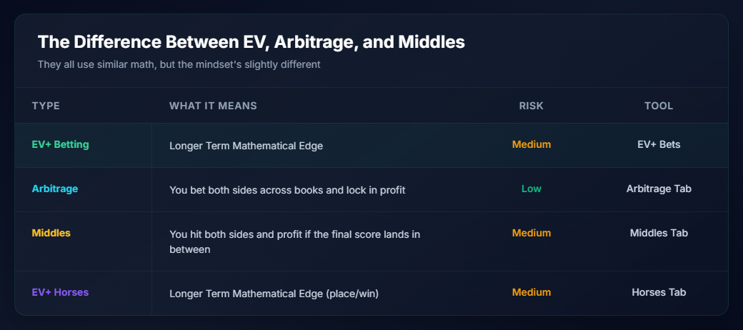This screenshot has width=743, height=330.
Task: Open the EV+ Bets tool
Action: (659, 144)
